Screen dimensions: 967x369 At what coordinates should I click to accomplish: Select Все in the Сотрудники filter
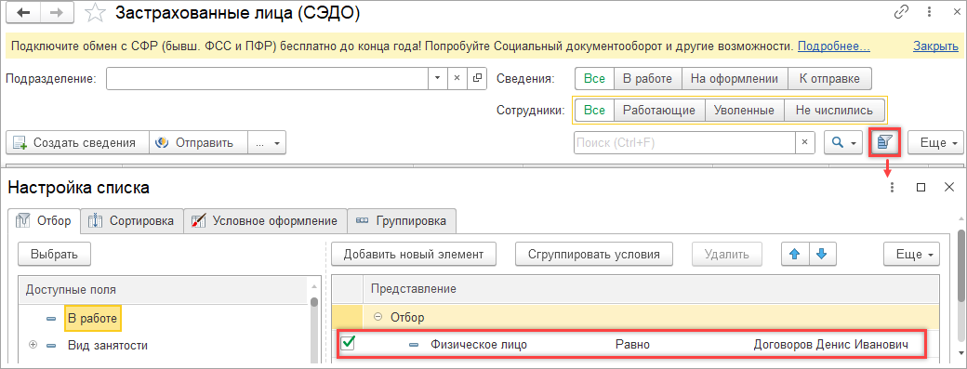pos(595,111)
